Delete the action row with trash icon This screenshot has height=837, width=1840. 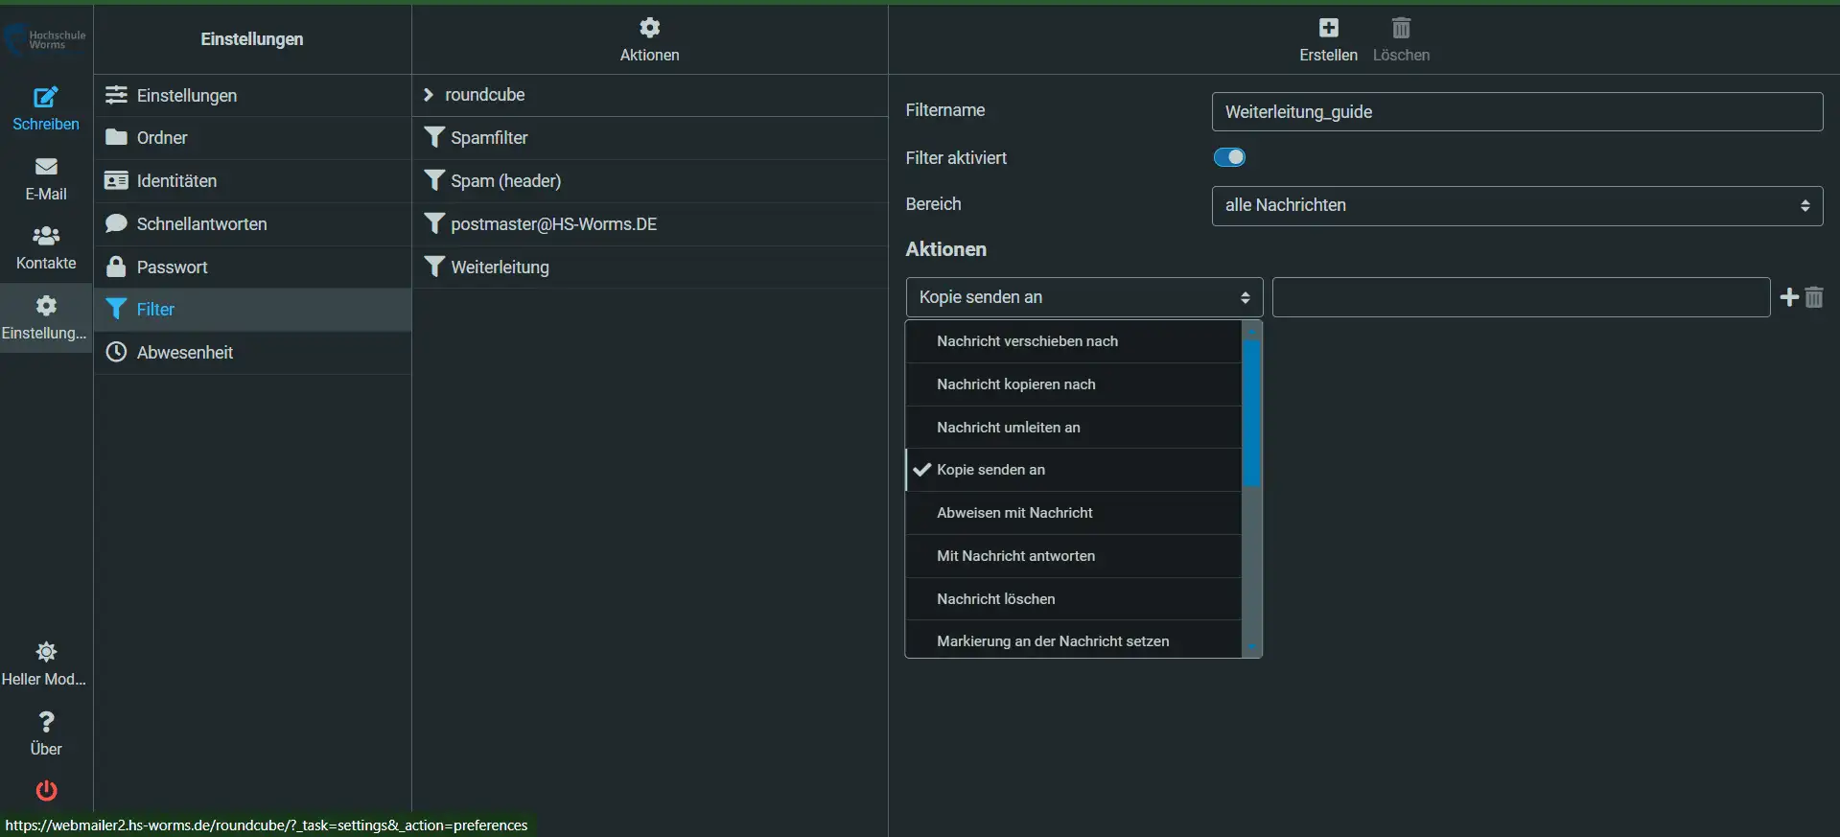(x=1814, y=297)
